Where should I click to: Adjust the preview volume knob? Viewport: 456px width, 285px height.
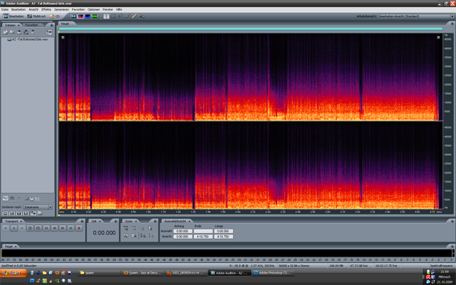pos(31,199)
